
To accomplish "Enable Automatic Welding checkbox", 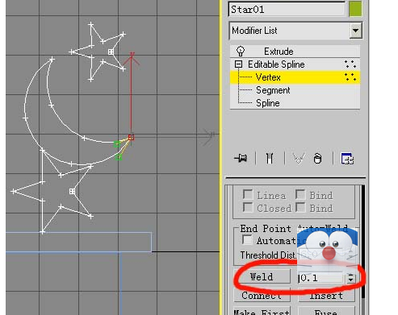I will point(247,240).
